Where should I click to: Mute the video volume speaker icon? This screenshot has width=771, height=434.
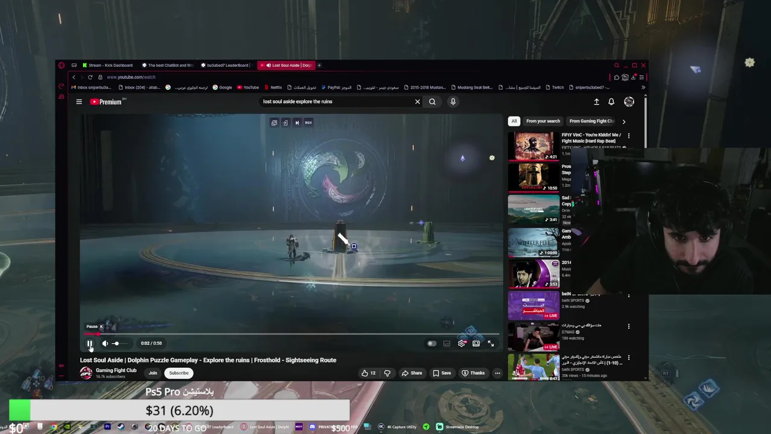click(x=105, y=344)
